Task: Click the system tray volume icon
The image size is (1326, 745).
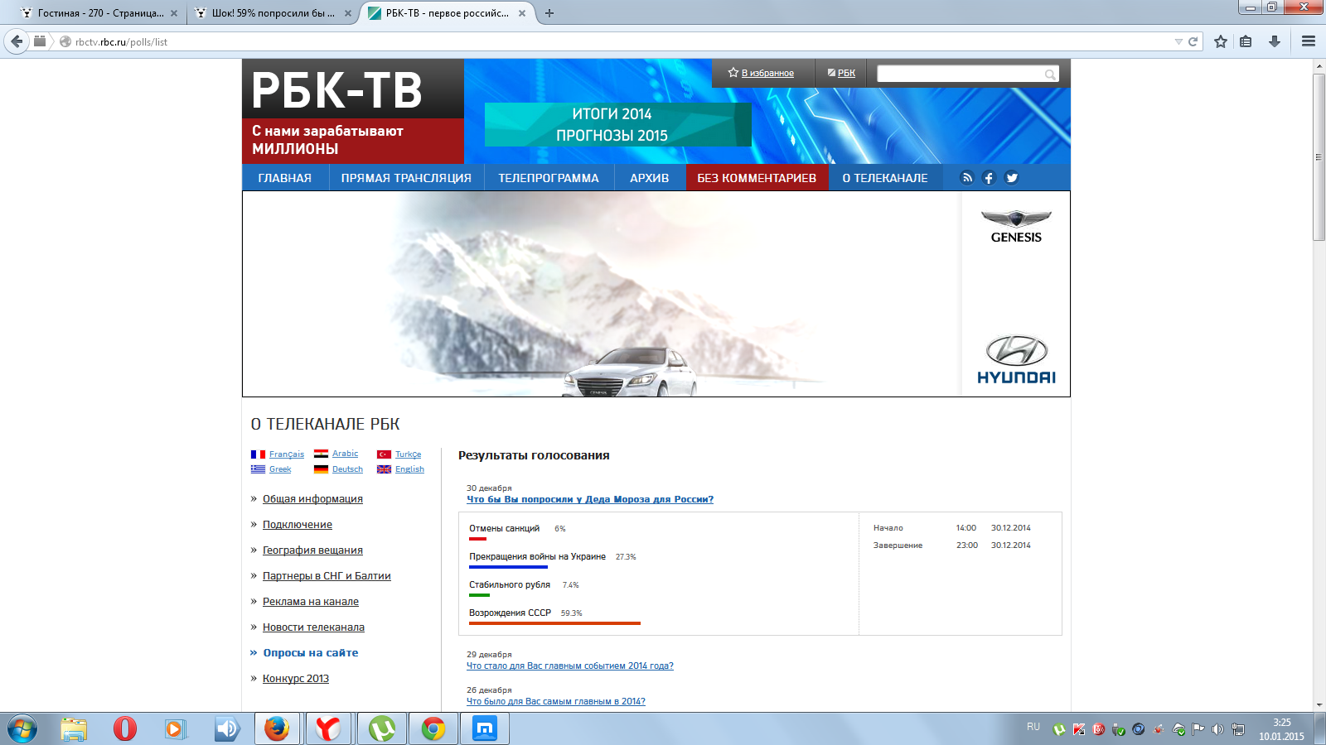Action: pos(1217,729)
